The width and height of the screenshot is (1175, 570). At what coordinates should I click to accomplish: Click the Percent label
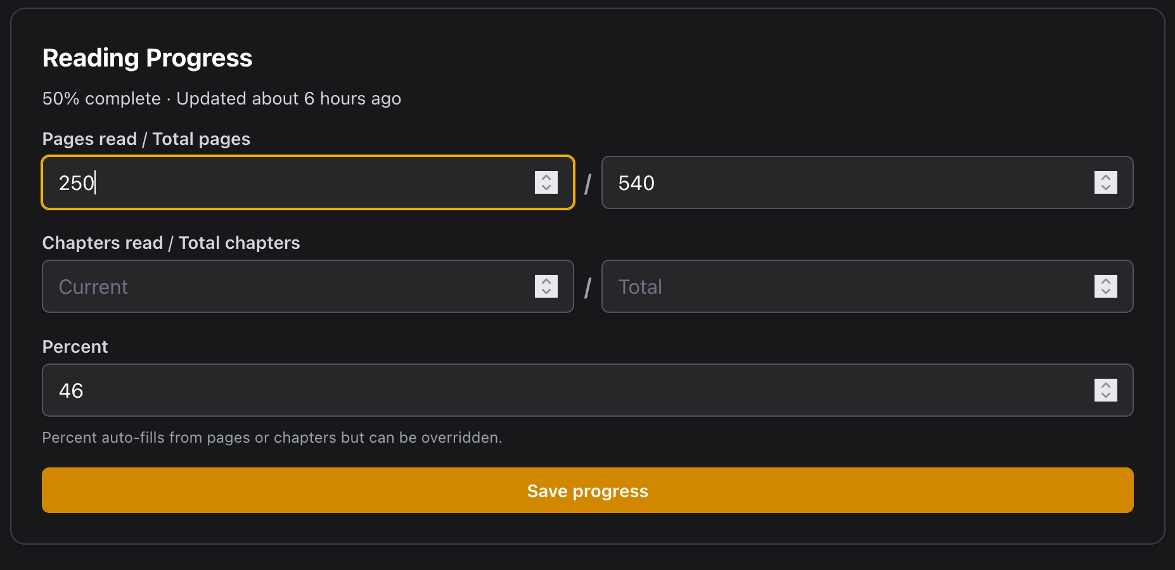click(75, 347)
